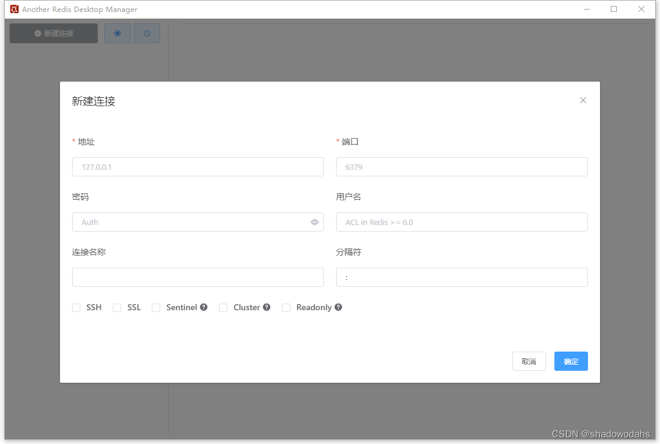
Task: Click the 分隔符 separator field
Action: tap(462, 277)
